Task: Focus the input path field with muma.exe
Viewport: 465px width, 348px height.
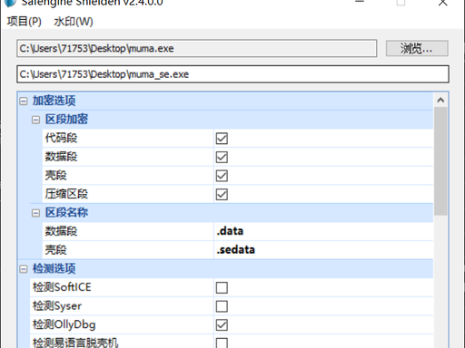Action: [197, 48]
